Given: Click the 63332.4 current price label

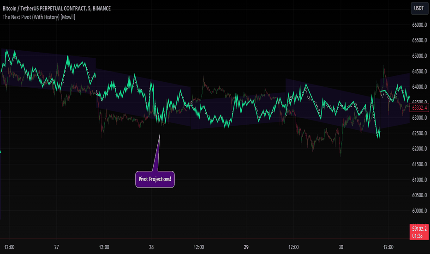Looking at the screenshot, I should point(419,108).
